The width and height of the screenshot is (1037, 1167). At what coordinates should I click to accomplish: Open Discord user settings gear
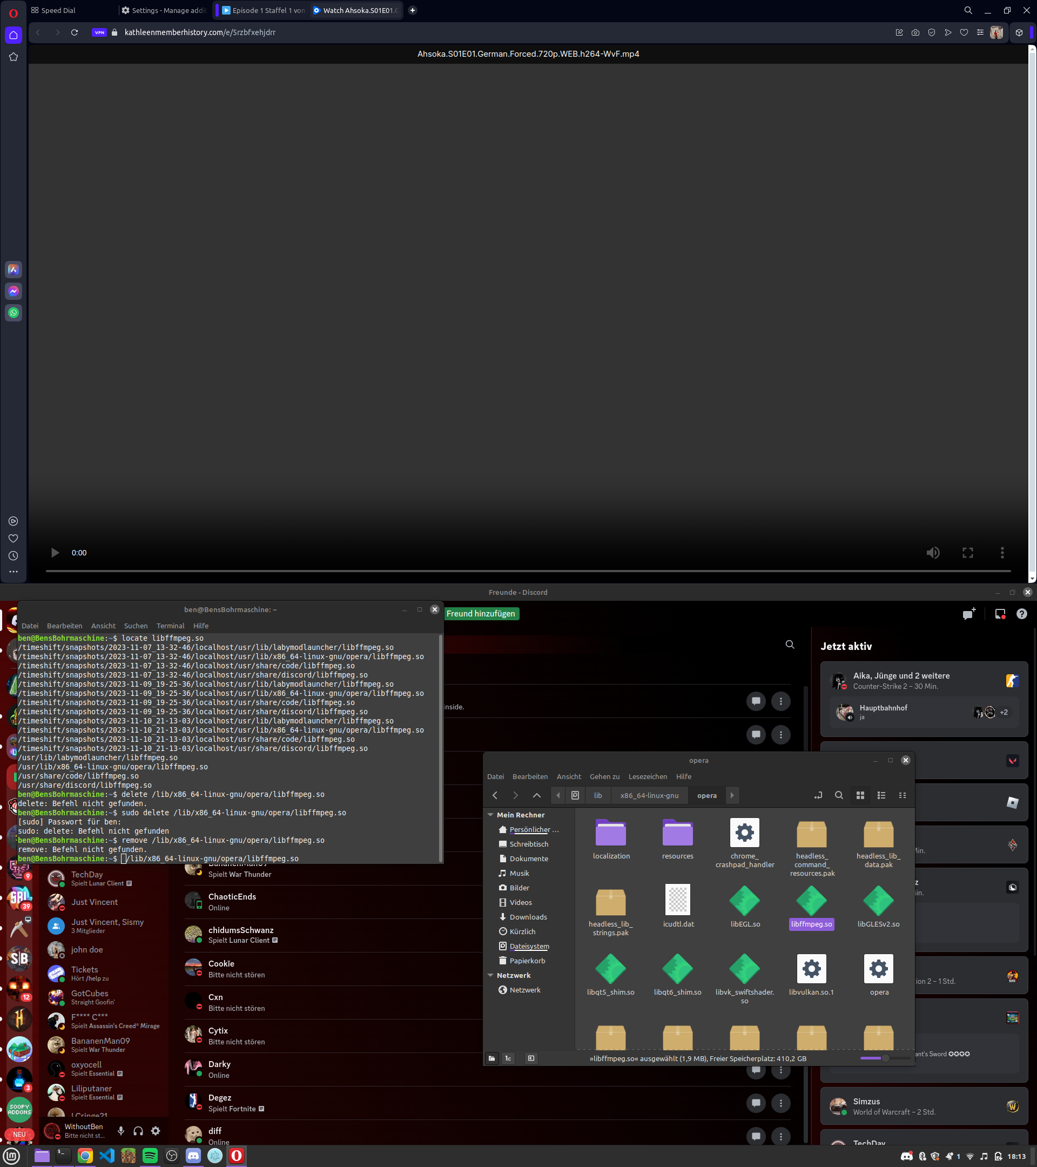pyautogui.click(x=155, y=1130)
